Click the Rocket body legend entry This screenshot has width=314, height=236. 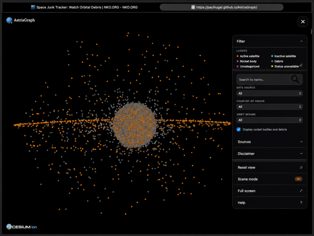point(247,61)
